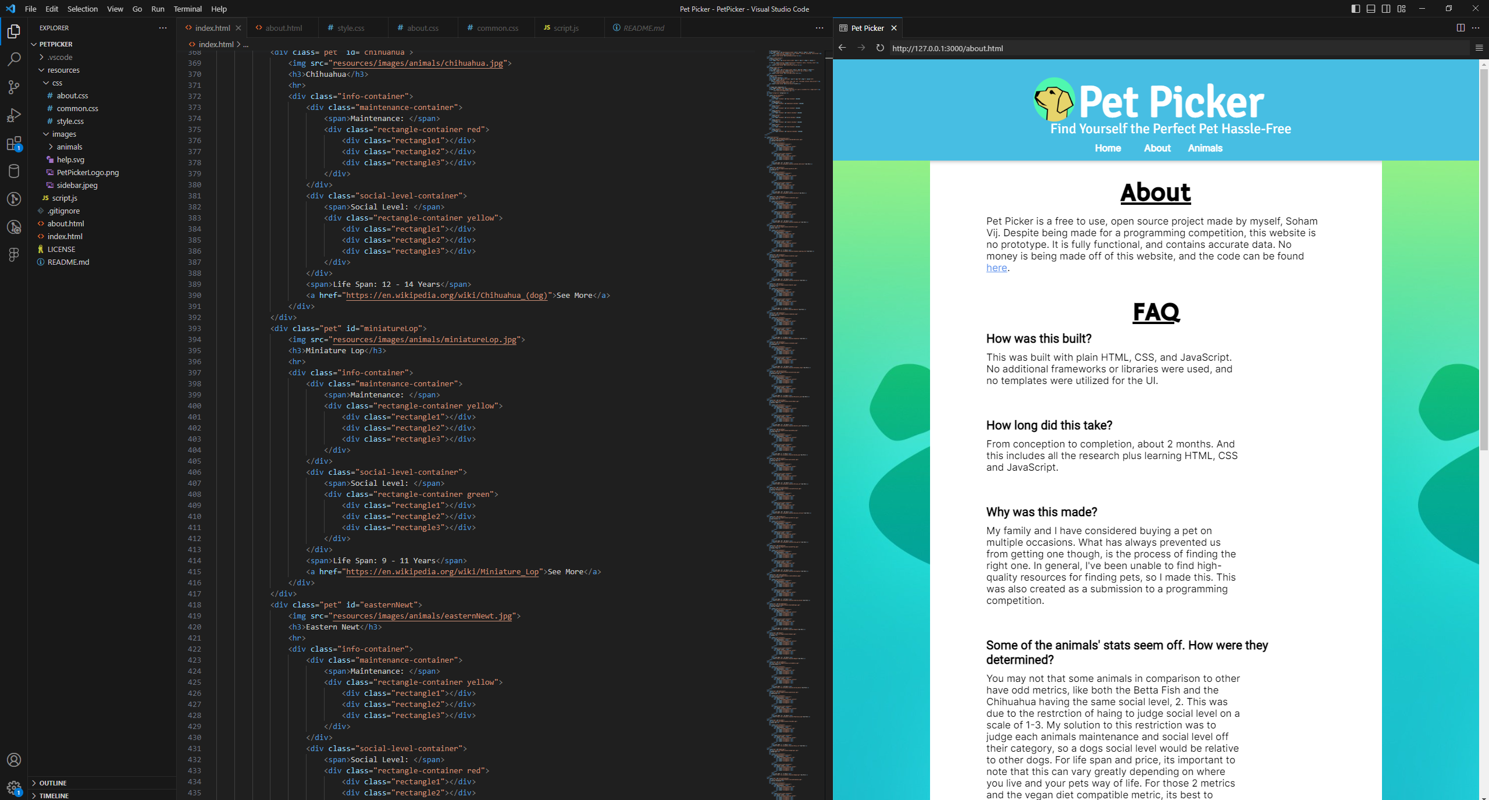The height and width of the screenshot is (800, 1489).
Task: Expand the OUTLINE section
Action: click(x=52, y=783)
